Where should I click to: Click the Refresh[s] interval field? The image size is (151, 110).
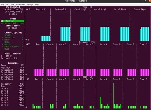[x=9, y=58]
